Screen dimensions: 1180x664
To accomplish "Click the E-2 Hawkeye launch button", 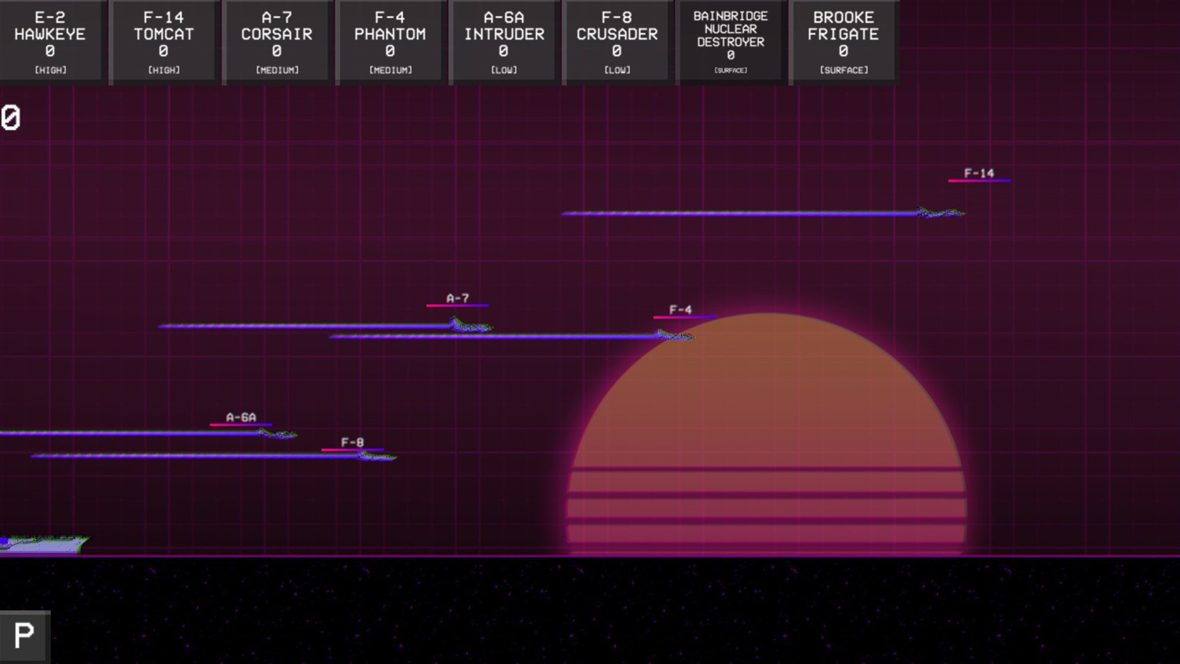I will pyautogui.click(x=50, y=42).
